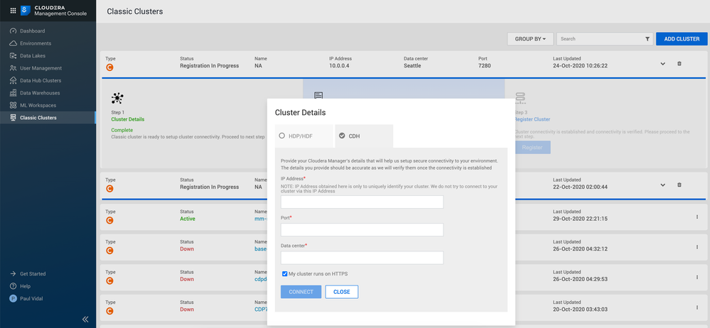The width and height of the screenshot is (710, 328).
Task: Click the CLOSE button in dialog
Action: click(341, 292)
